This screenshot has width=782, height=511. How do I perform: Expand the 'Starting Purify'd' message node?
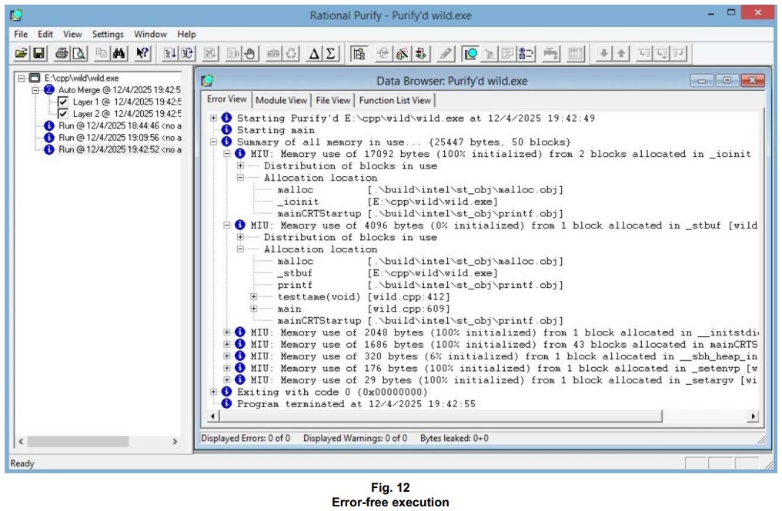coord(214,119)
